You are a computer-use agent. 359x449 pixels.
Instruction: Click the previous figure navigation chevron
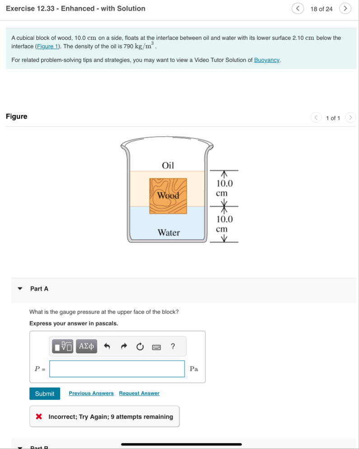tap(316, 117)
